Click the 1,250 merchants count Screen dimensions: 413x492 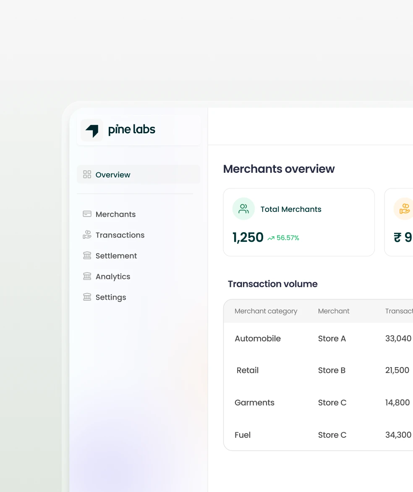point(248,238)
